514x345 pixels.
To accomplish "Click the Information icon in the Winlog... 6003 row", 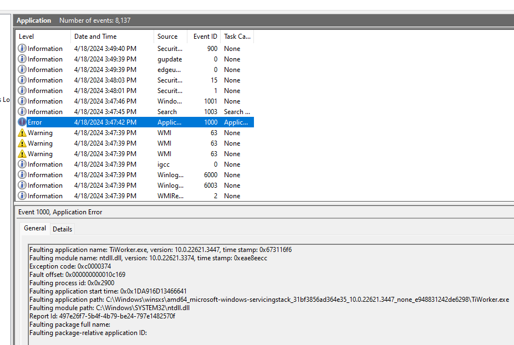I will coord(22,185).
